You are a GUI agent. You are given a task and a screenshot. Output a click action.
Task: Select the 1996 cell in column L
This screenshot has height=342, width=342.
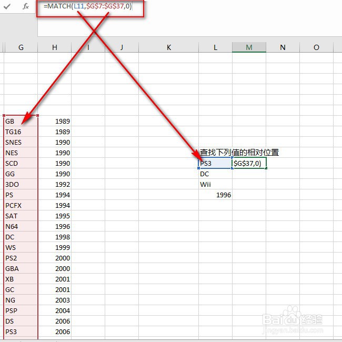point(216,195)
